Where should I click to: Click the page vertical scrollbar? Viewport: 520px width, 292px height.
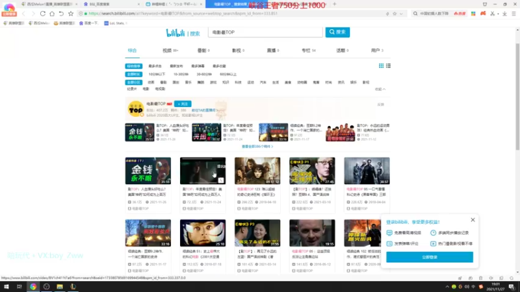pyautogui.click(x=517, y=96)
